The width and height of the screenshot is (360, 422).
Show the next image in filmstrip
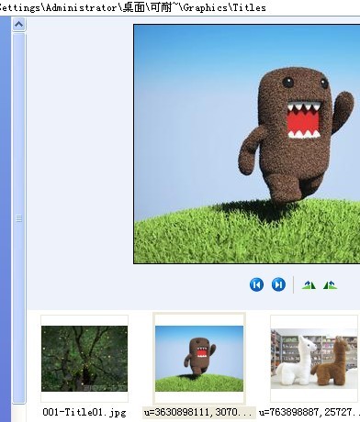[278, 284]
